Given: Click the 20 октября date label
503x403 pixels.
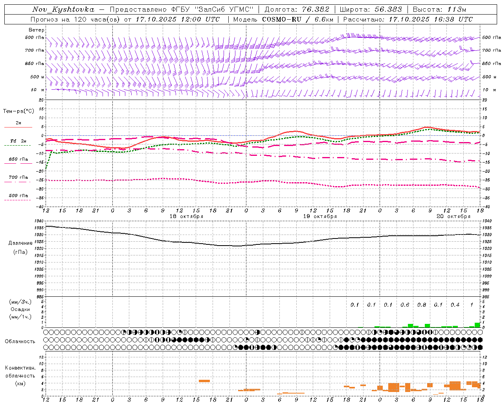Looking at the screenshot, I should pos(453,216).
